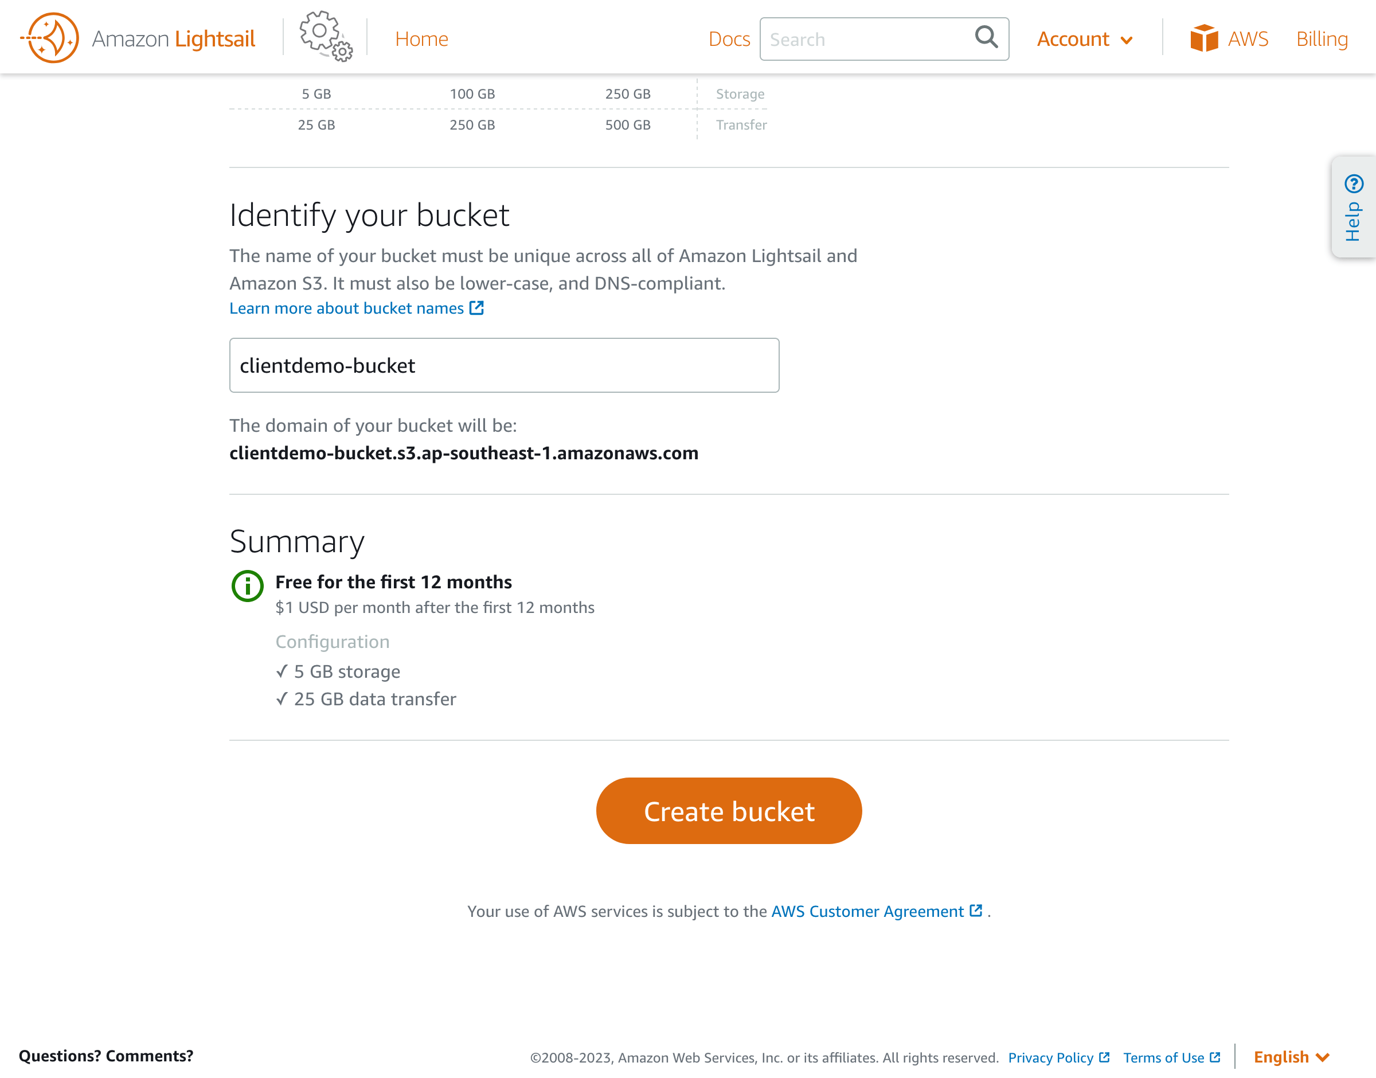Click external link icon beside Customer Agreement
This screenshot has width=1376, height=1078.
[976, 911]
